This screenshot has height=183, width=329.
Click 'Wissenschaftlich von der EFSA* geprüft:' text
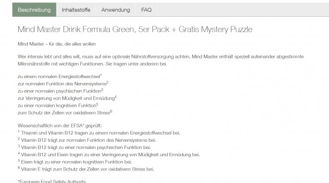tap(59, 126)
